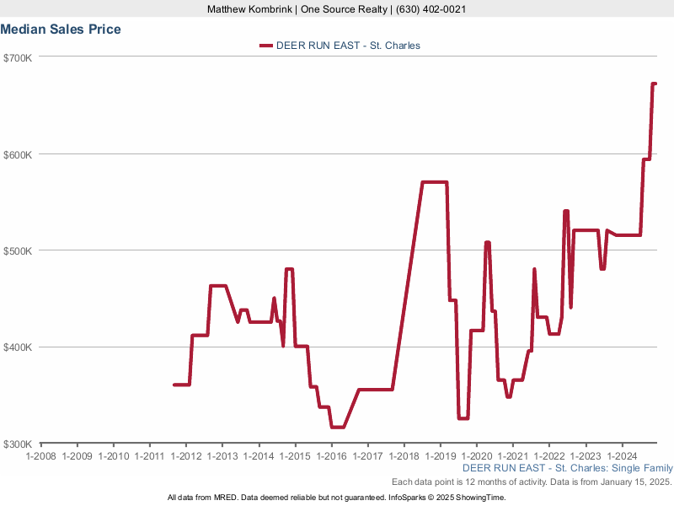674x506 pixels.
Task: Click the 1-2023 x-axis label
Action: click(586, 456)
